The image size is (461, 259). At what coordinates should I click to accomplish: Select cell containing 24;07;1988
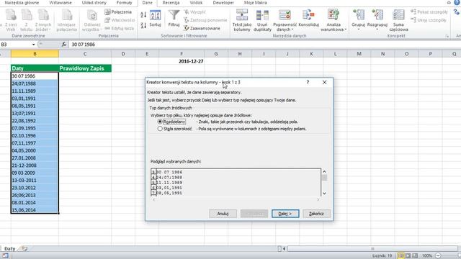[x=35, y=83]
